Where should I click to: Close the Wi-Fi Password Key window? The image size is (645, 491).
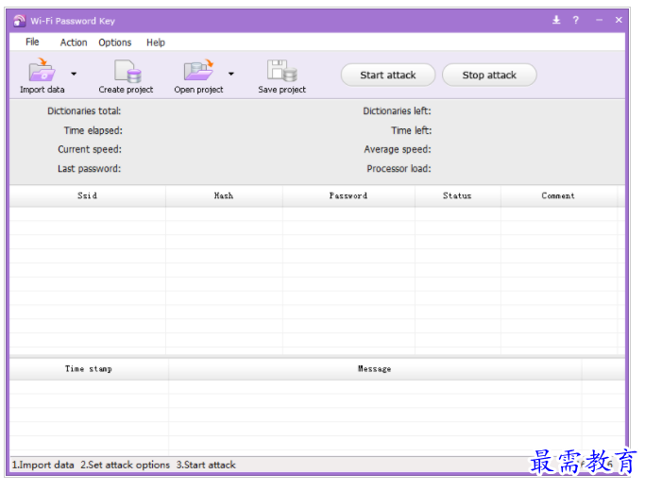pos(619,20)
